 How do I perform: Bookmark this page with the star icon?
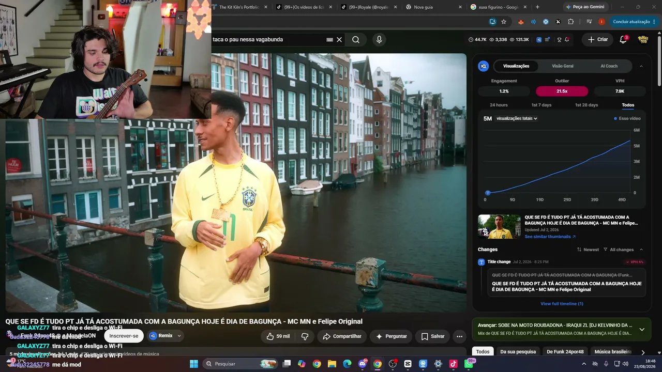(504, 22)
